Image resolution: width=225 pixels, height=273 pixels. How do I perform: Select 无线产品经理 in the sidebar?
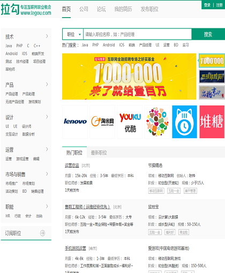[x=14, y=102]
